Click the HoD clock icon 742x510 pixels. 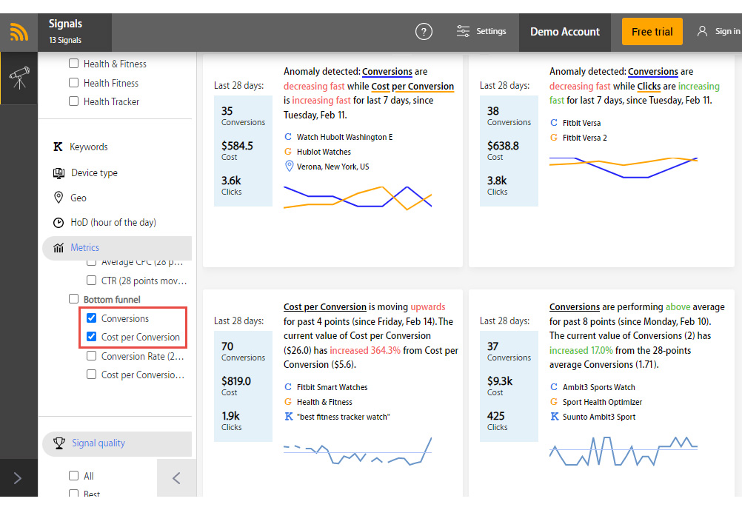(x=59, y=222)
